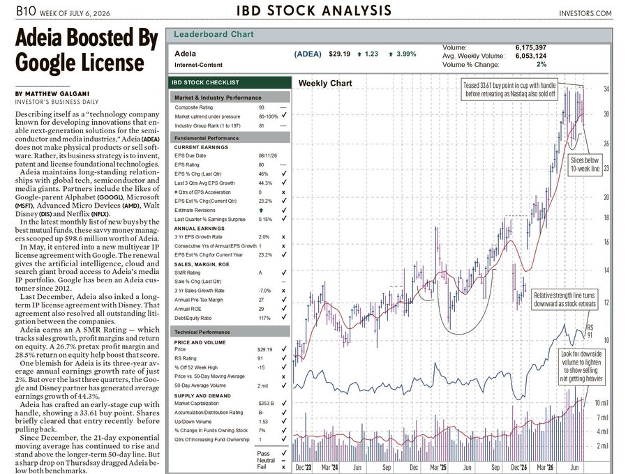Click the neutral dash beside Composite Rating
628x474 pixels.
click(x=283, y=107)
